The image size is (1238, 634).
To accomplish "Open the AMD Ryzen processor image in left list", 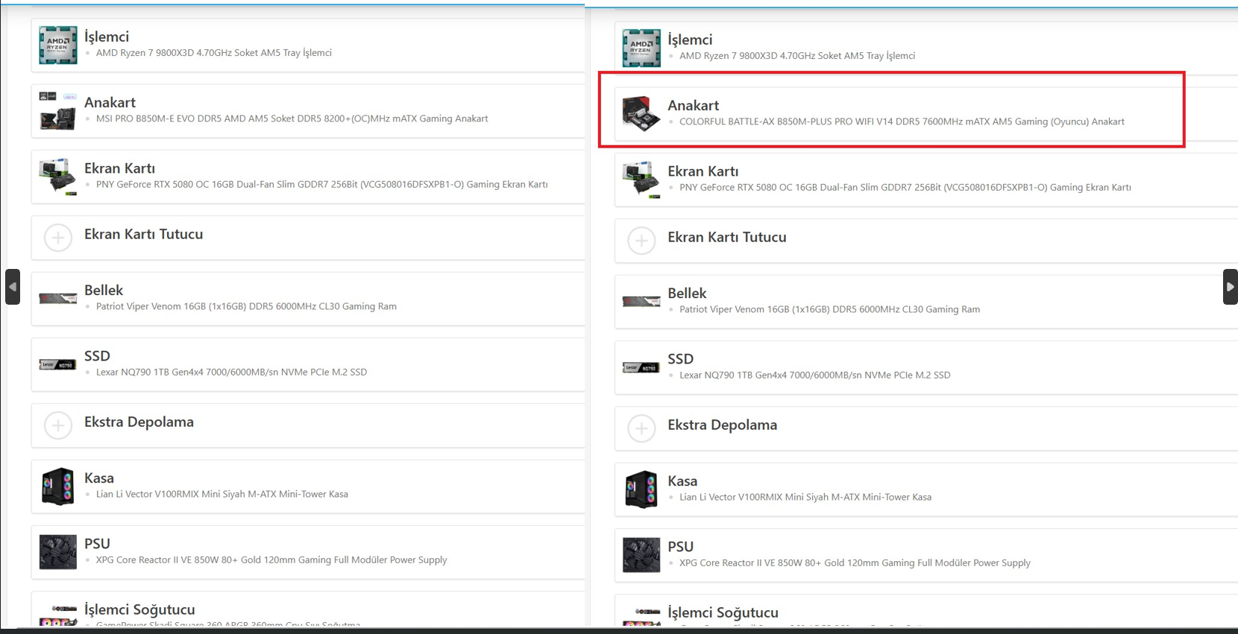I will pyautogui.click(x=58, y=45).
